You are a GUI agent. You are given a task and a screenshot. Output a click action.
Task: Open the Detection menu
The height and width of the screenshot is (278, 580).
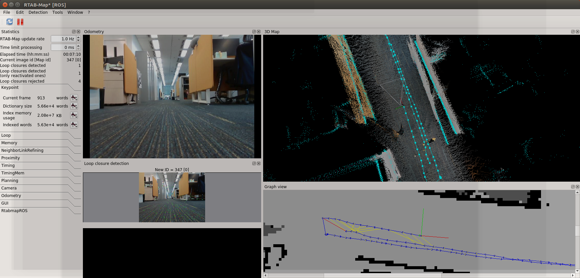(x=38, y=12)
